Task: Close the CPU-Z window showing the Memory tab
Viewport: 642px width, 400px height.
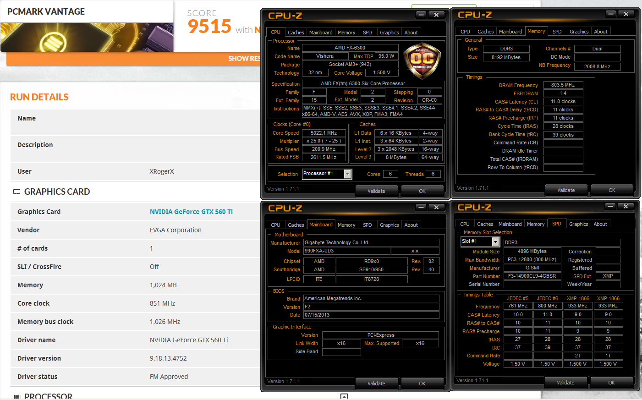Action: click(x=626, y=14)
